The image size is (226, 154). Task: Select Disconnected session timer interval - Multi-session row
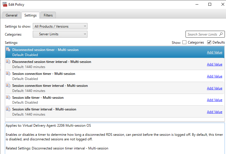click(x=115, y=64)
